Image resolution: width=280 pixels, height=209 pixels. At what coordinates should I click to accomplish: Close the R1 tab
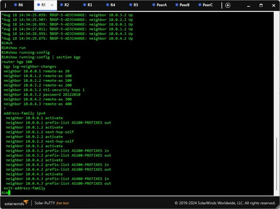click(52, 5)
